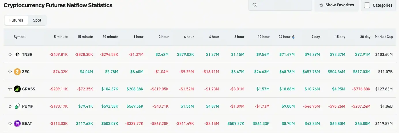Screen dimensions: 399x133
Task: Sort by the 24 hour column arrows
Action: tap(293, 37)
